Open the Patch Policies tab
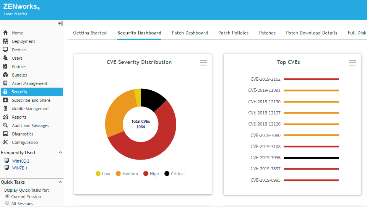Viewport: 367px width, 207px height. 233,33
